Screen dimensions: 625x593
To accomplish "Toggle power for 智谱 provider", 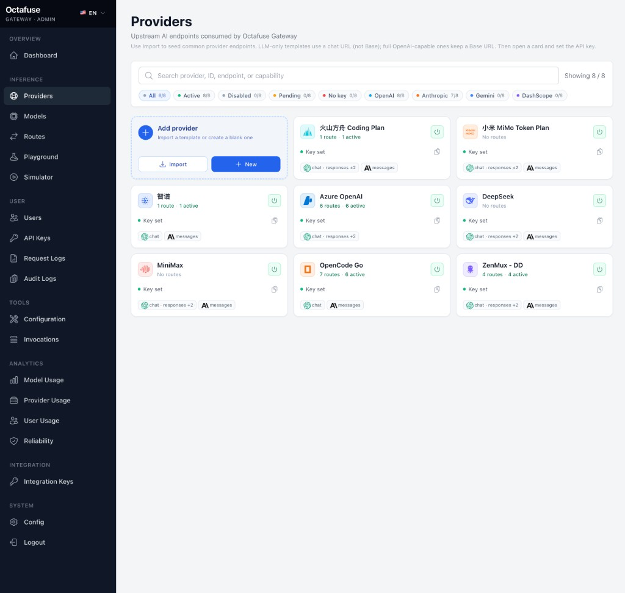I will point(274,200).
